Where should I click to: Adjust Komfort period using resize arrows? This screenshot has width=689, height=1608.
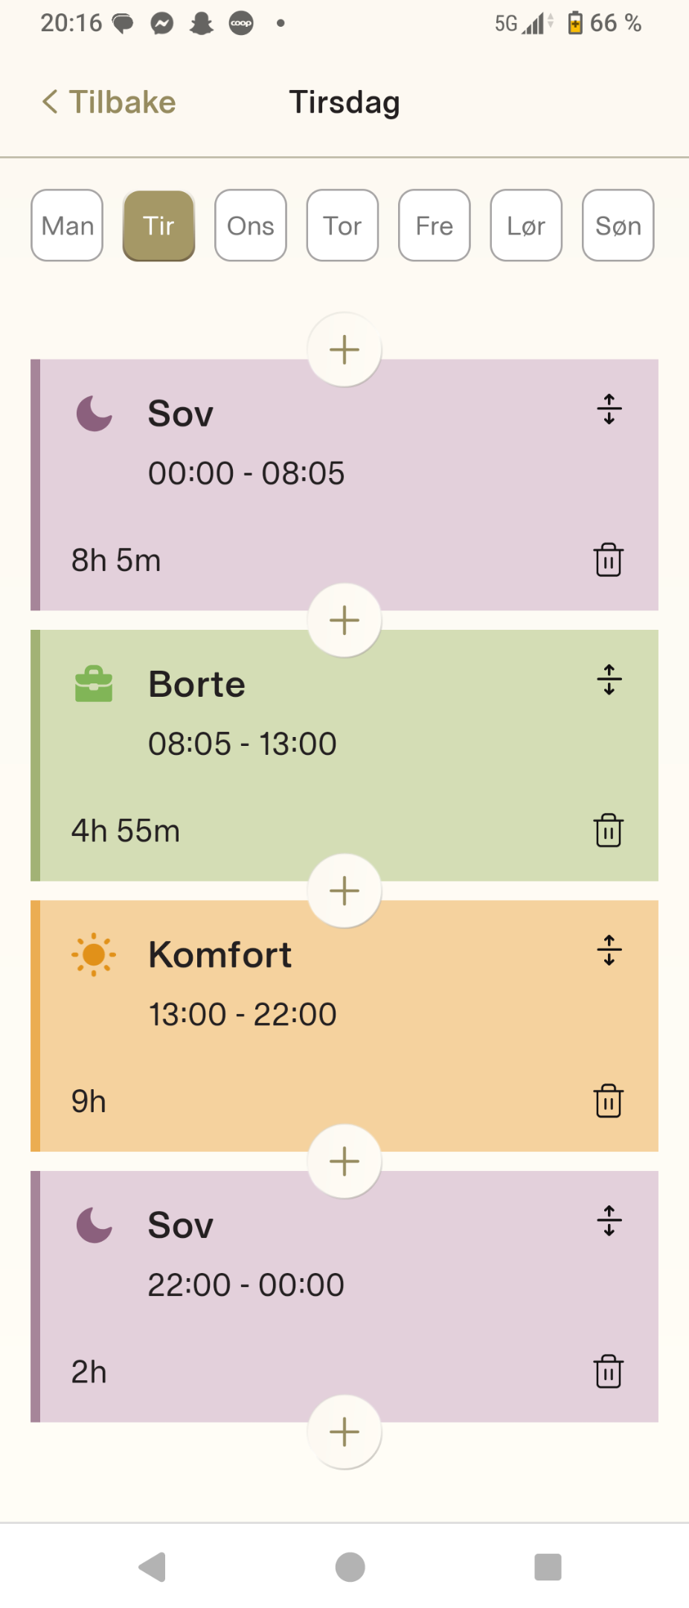coord(609,951)
